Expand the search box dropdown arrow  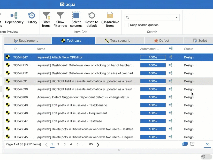pyautogui.click(x=176, y=17)
